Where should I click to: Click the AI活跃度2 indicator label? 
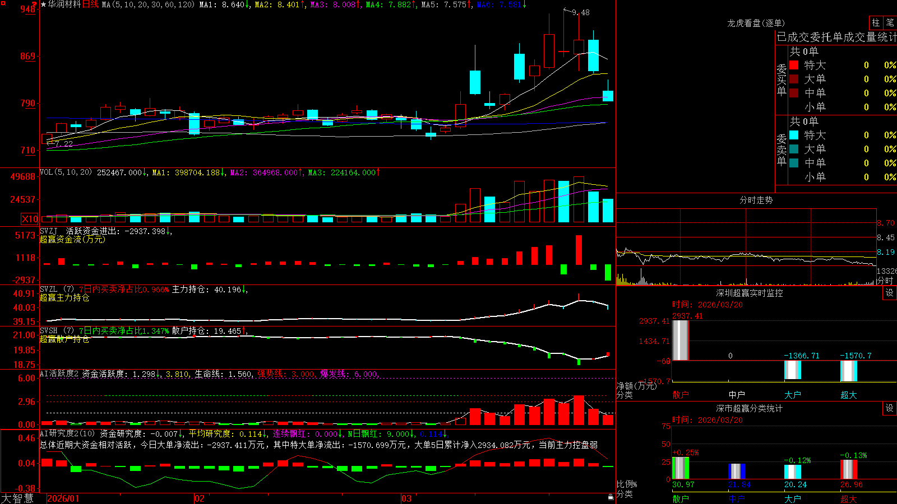(59, 374)
